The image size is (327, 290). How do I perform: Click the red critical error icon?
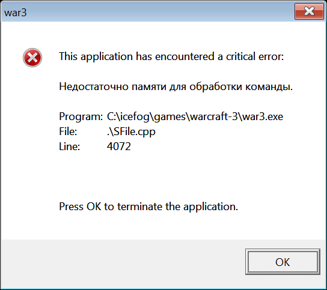[32, 58]
